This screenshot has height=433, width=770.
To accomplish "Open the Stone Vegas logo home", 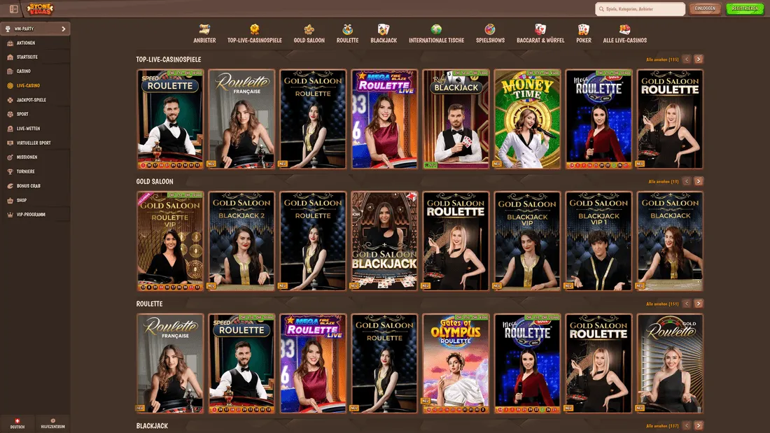I will 41,9.
